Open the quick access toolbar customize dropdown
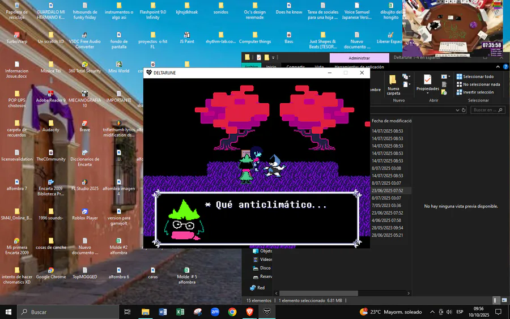The height and width of the screenshot is (319, 510). point(273,58)
